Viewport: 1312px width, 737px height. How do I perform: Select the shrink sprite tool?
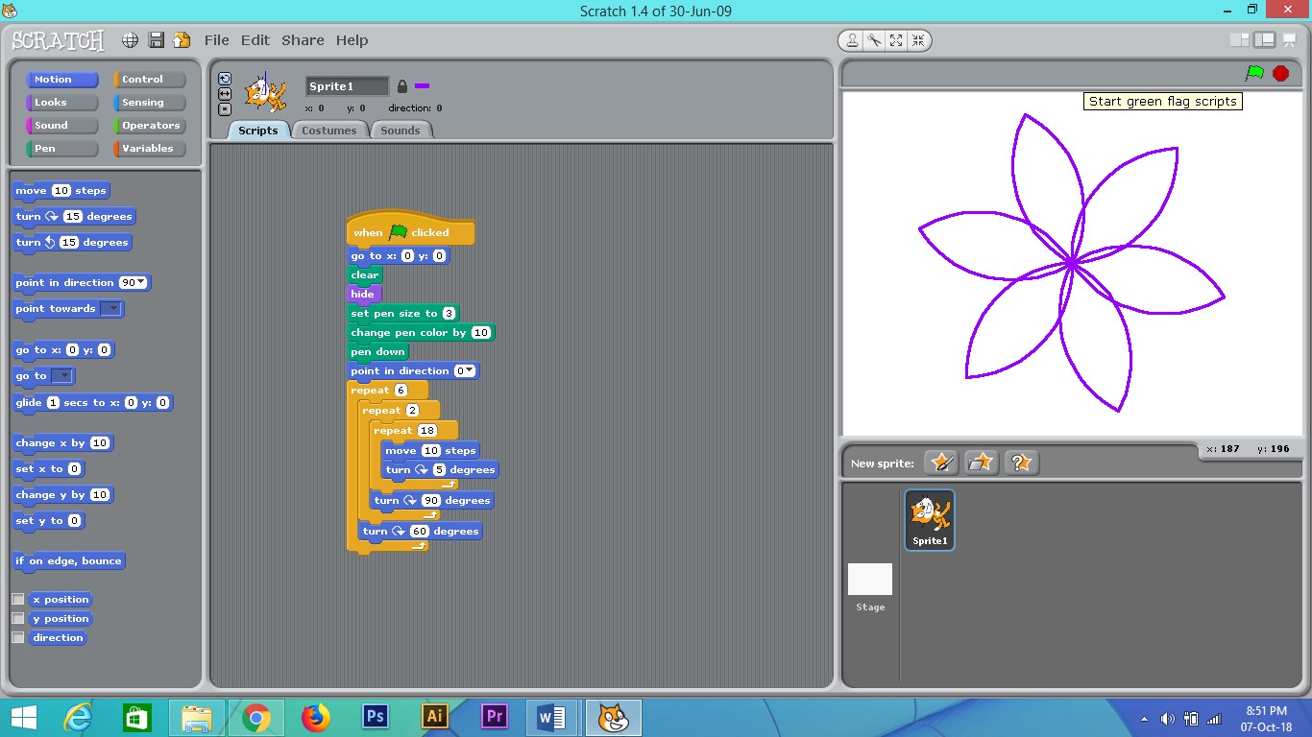[918, 40]
